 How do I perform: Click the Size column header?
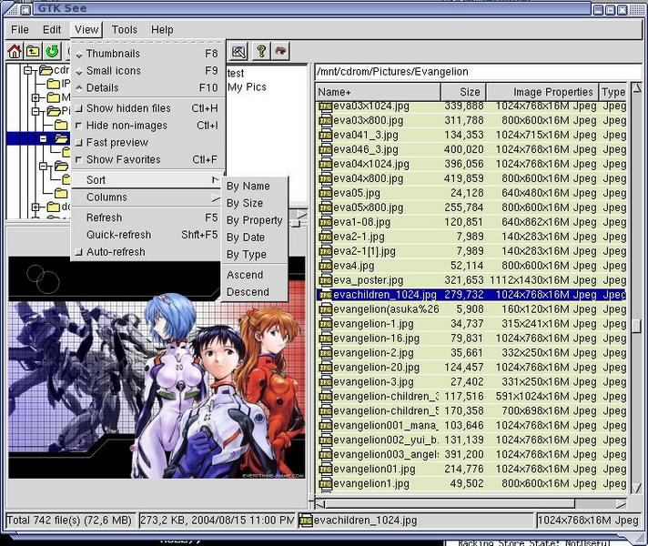click(x=463, y=92)
